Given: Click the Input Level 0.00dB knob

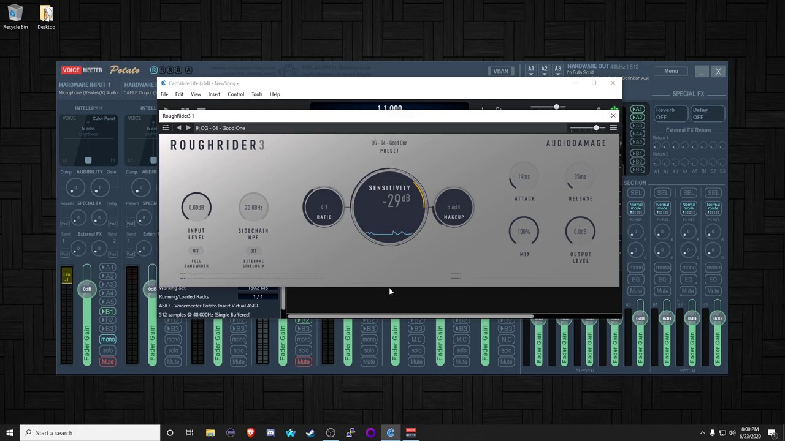Looking at the screenshot, I should [x=196, y=208].
